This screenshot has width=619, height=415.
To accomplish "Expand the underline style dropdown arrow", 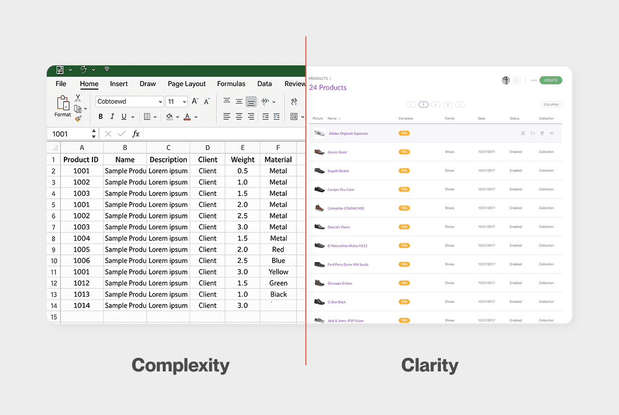I will (132, 117).
